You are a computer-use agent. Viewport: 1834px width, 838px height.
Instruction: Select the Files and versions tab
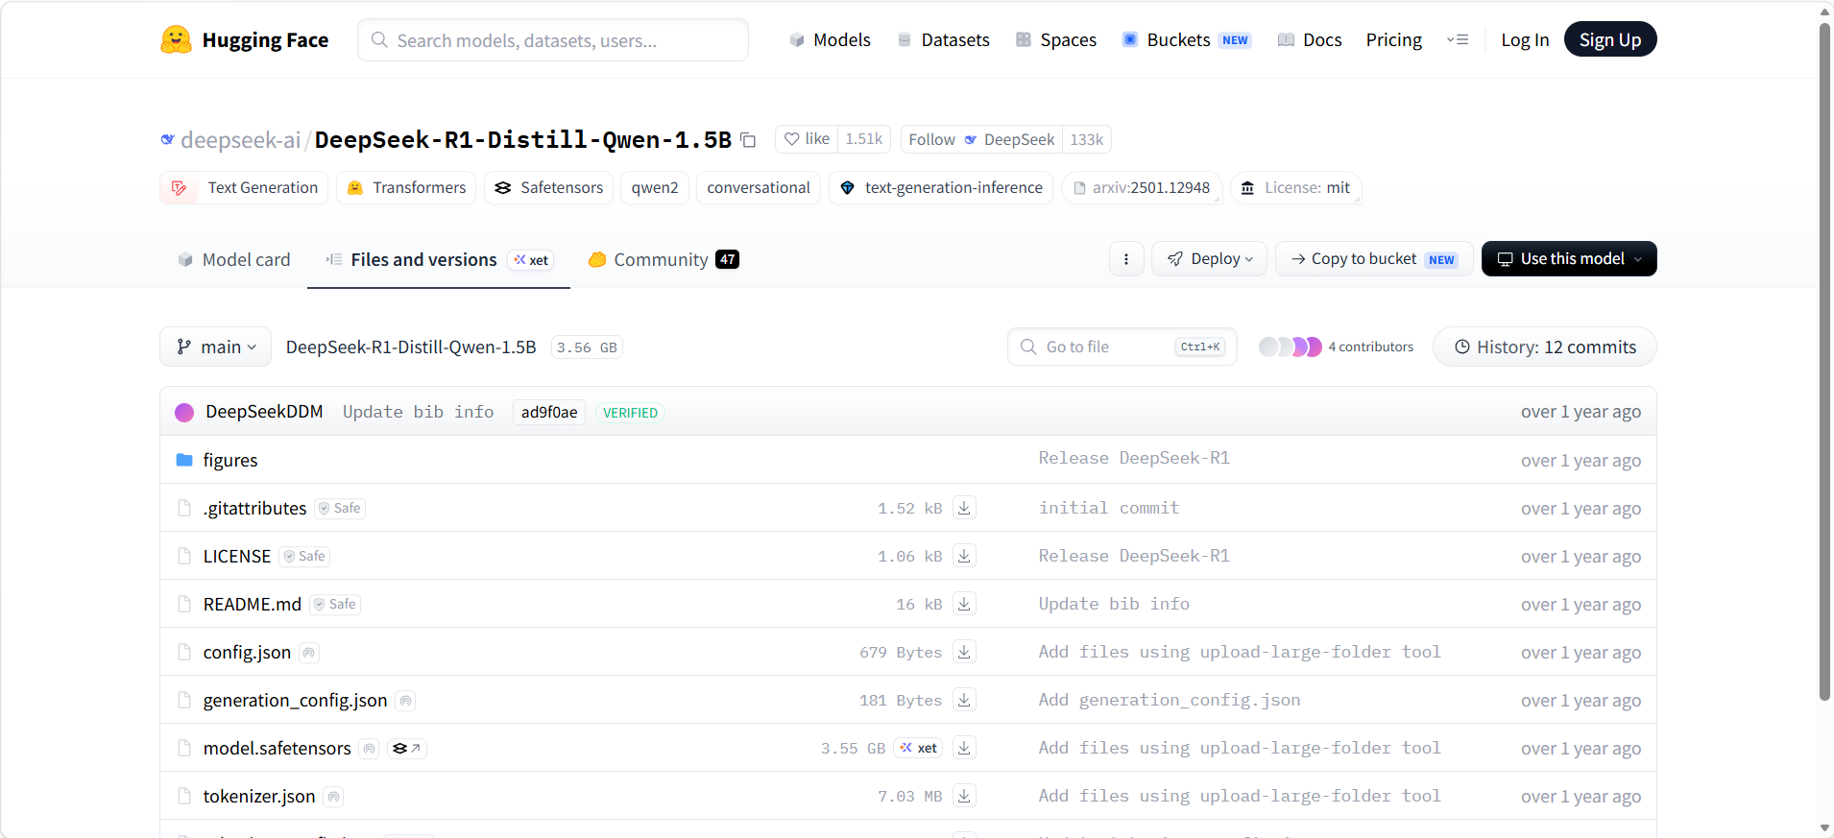pos(439,259)
